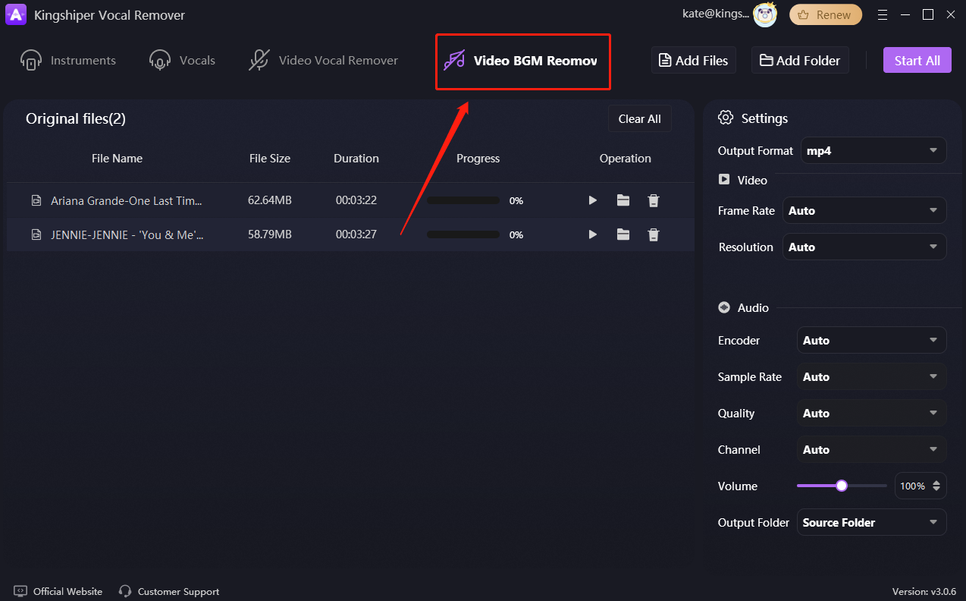966x601 pixels.
Task: Click the Duration column header
Action: [356, 159]
